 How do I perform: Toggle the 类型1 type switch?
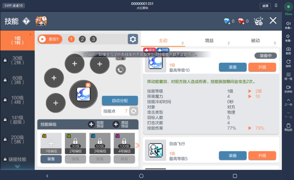click(x=50, y=39)
